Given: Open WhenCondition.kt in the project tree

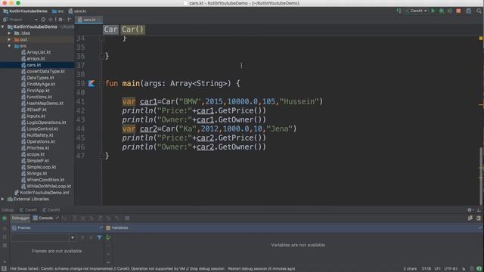Looking at the screenshot, I should pyautogui.click(x=45, y=180).
